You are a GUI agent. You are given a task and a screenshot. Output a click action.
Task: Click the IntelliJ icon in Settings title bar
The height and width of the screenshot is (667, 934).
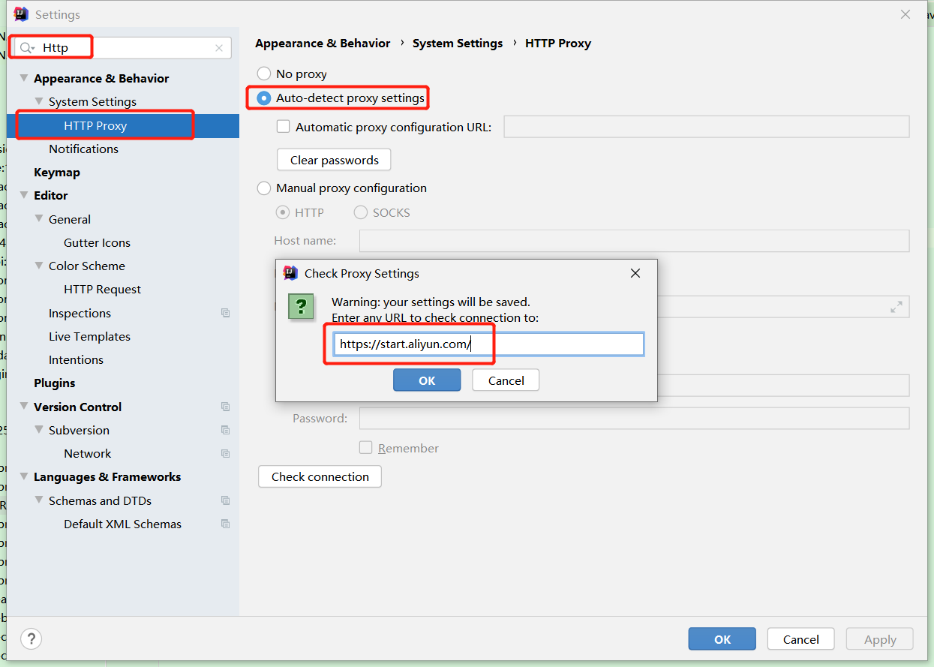tap(21, 14)
